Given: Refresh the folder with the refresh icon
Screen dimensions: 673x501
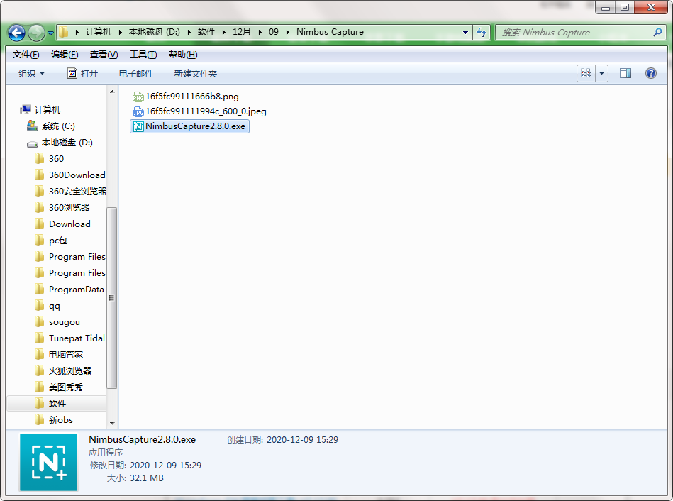Looking at the screenshot, I should pyautogui.click(x=482, y=33).
